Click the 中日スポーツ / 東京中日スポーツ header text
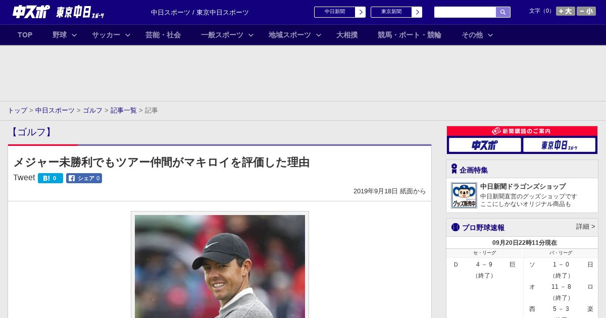Image resolution: width=606 pixels, height=318 pixels. (x=200, y=12)
